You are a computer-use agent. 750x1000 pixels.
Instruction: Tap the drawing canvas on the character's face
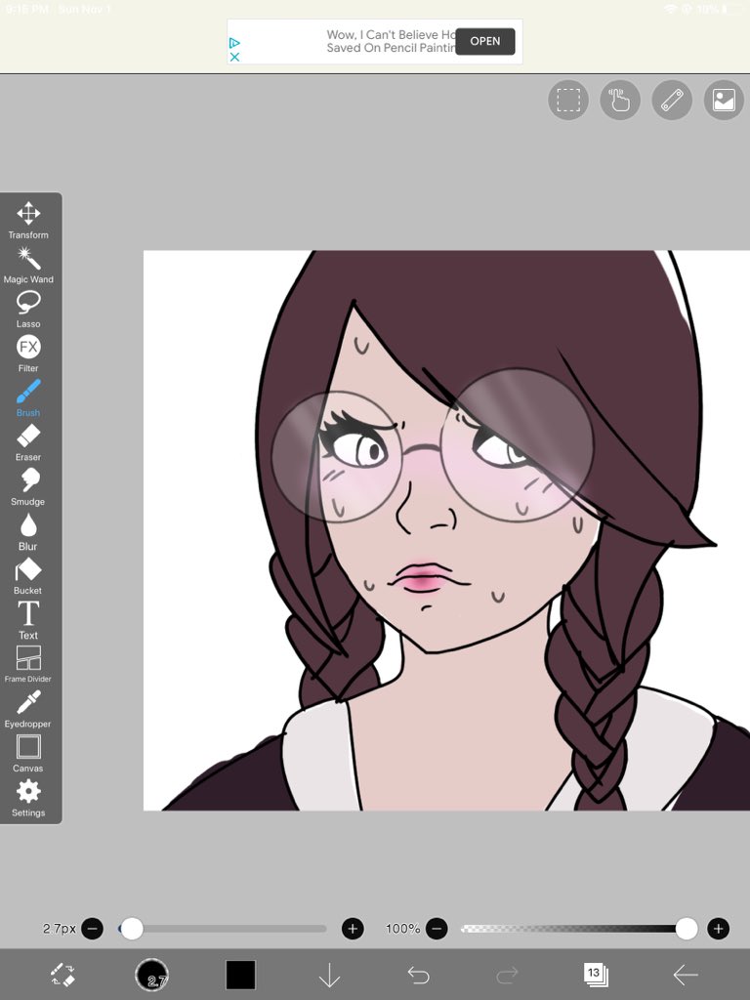[x=446, y=529]
